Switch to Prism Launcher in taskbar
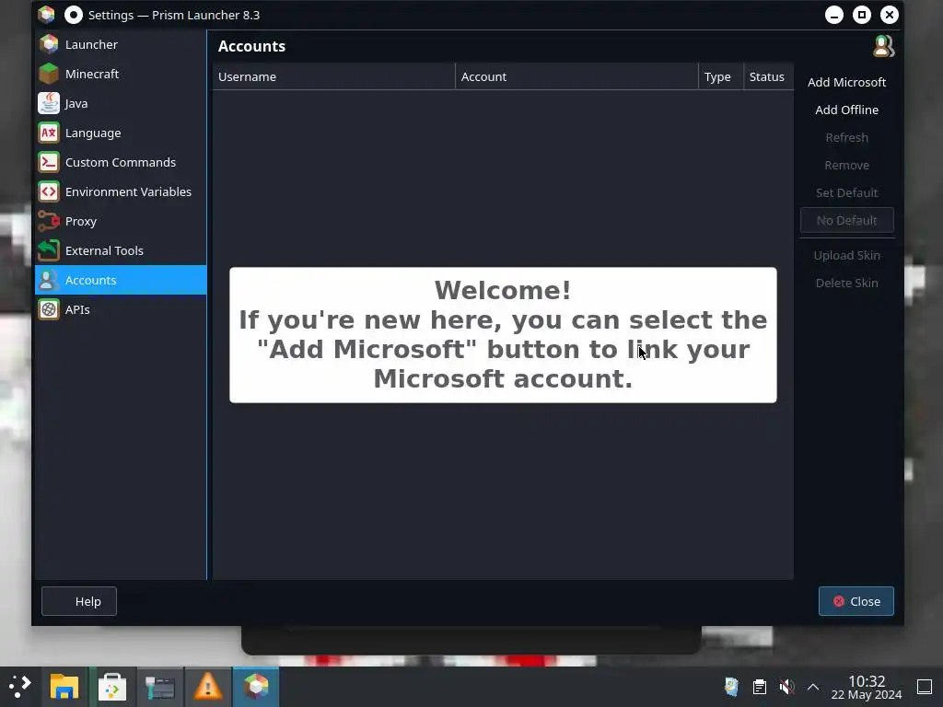Screen dimensions: 943x707 click(256, 687)
